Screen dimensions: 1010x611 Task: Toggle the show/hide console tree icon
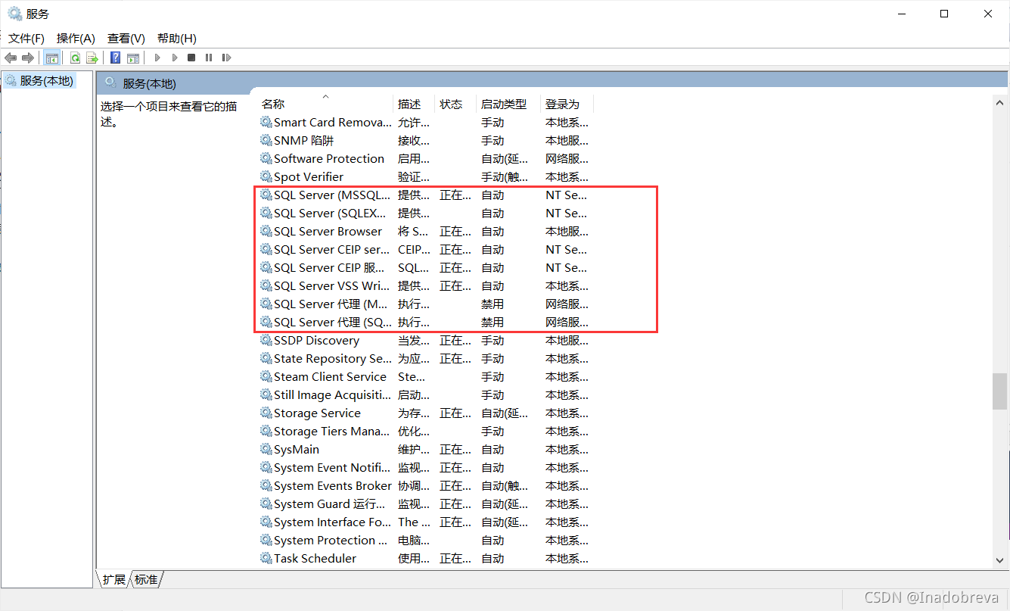point(51,58)
